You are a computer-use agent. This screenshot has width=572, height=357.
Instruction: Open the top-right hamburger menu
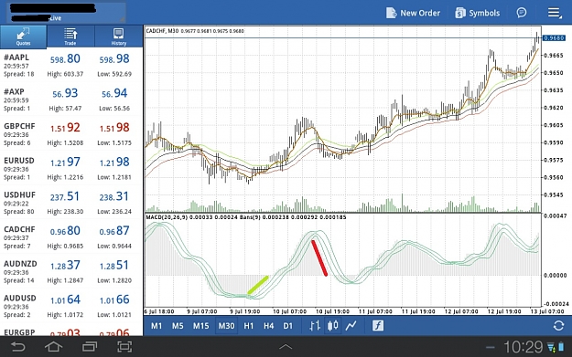point(555,13)
